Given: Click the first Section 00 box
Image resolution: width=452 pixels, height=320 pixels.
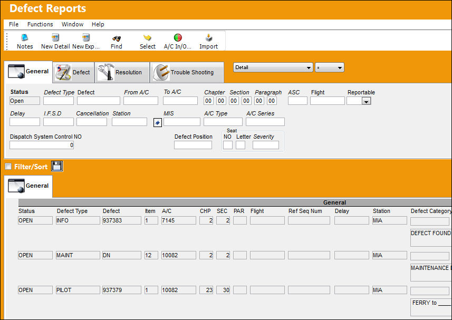Looking at the screenshot, I should pyautogui.click(x=234, y=101).
